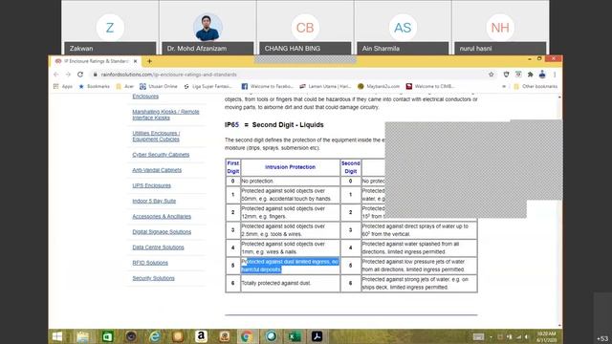Open the Amazon taskbar icon
The width and height of the screenshot is (612, 344).
(201, 336)
